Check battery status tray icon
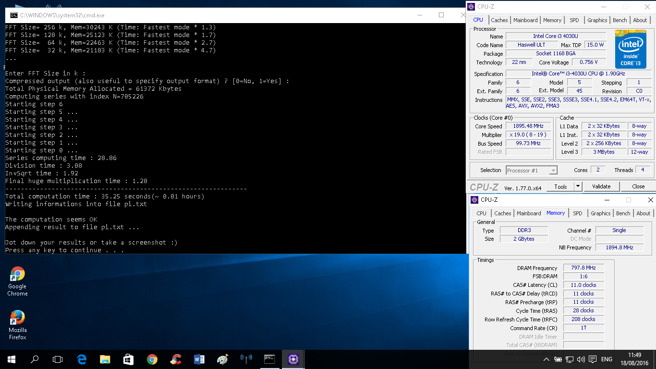This screenshot has height=369, width=656. click(558, 359)
